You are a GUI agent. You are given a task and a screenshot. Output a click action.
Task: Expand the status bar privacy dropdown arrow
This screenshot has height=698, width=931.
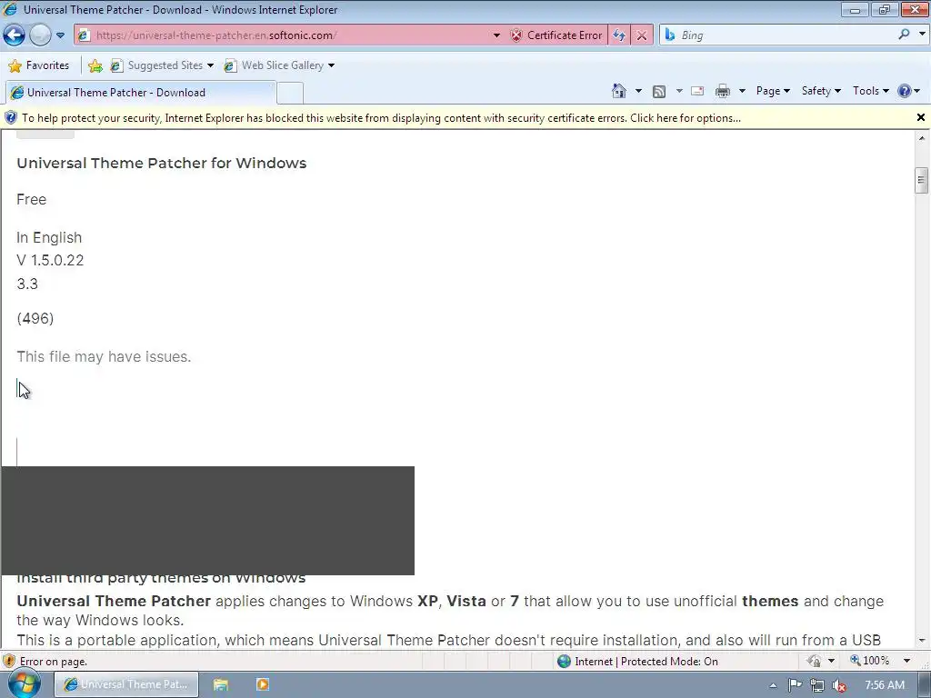pos(831,662)
